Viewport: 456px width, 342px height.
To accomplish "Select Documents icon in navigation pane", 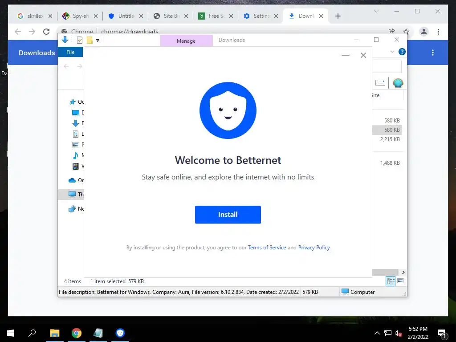I will tap(76, 134).
